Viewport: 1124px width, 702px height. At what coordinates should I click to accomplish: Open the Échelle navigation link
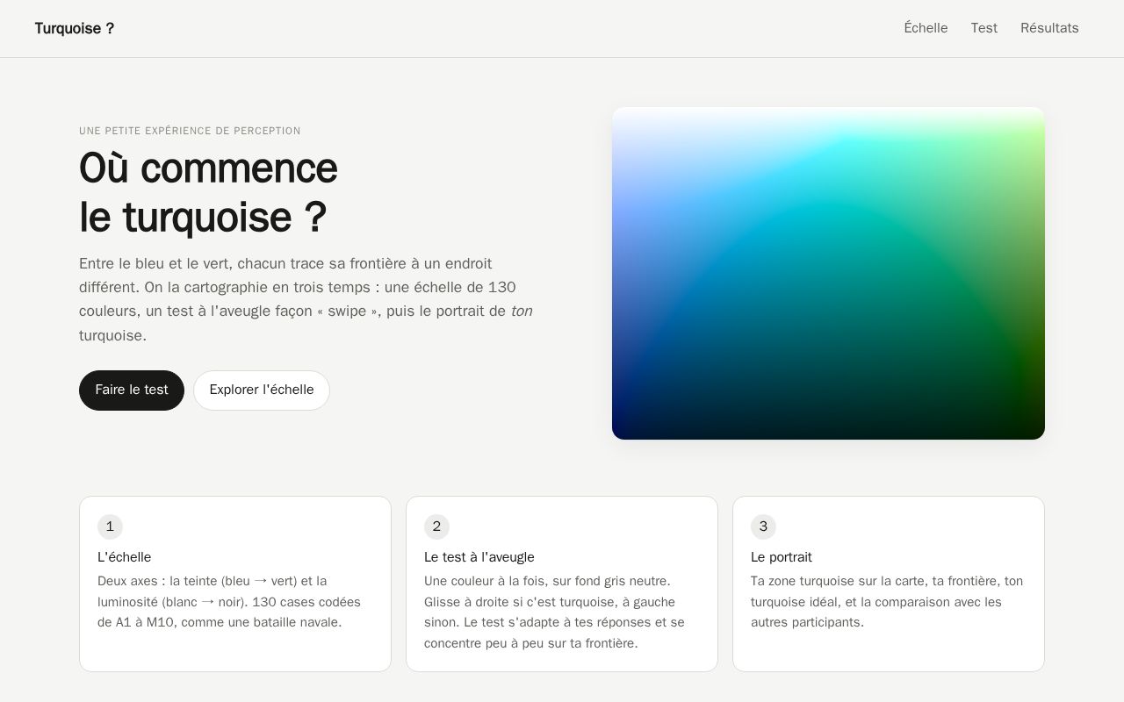[926, 28]
